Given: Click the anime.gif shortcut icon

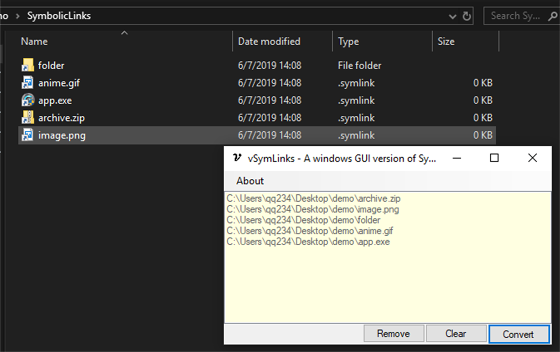Looking at the screenshot, I should [x=27, y=83].
